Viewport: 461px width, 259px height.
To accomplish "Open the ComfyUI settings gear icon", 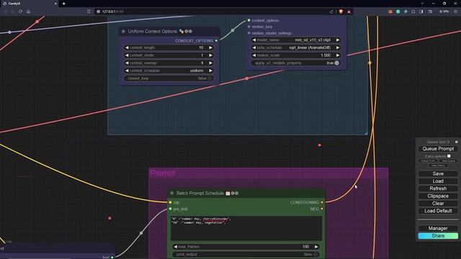I will (456, 142).
